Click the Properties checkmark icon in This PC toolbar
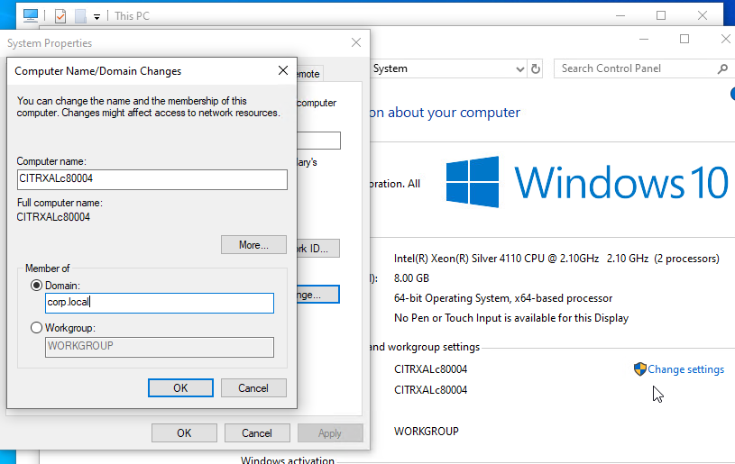Image resolution: width=735 pixels, height=464 pixels. point(60,16)
